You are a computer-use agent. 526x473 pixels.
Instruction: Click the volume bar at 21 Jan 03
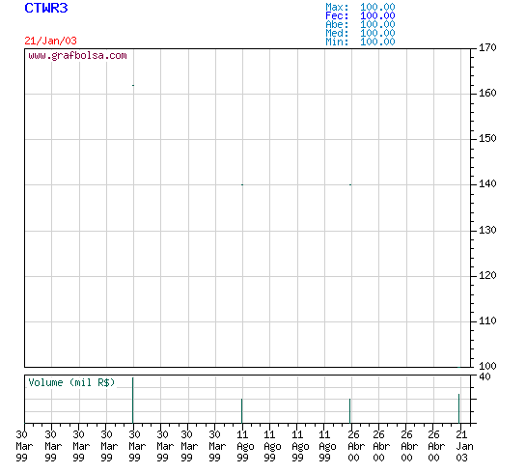(x=458, y=408)
